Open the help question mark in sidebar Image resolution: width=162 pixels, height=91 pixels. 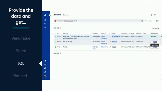(x=45, y=69)
